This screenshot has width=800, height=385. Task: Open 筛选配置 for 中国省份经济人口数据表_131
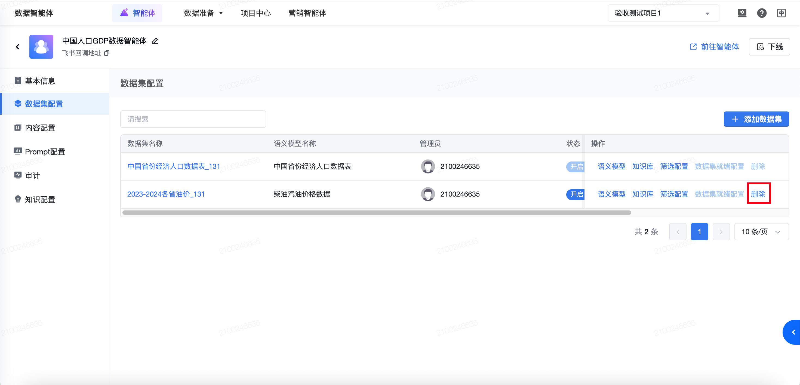point(674,167)
